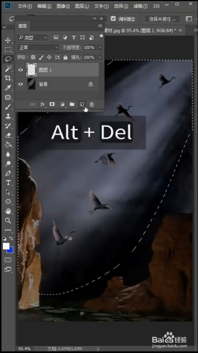This screenshot has height=353, width=198.
Task: Show more document tabs
Action: pyautogui.click(x=196, y=30)
